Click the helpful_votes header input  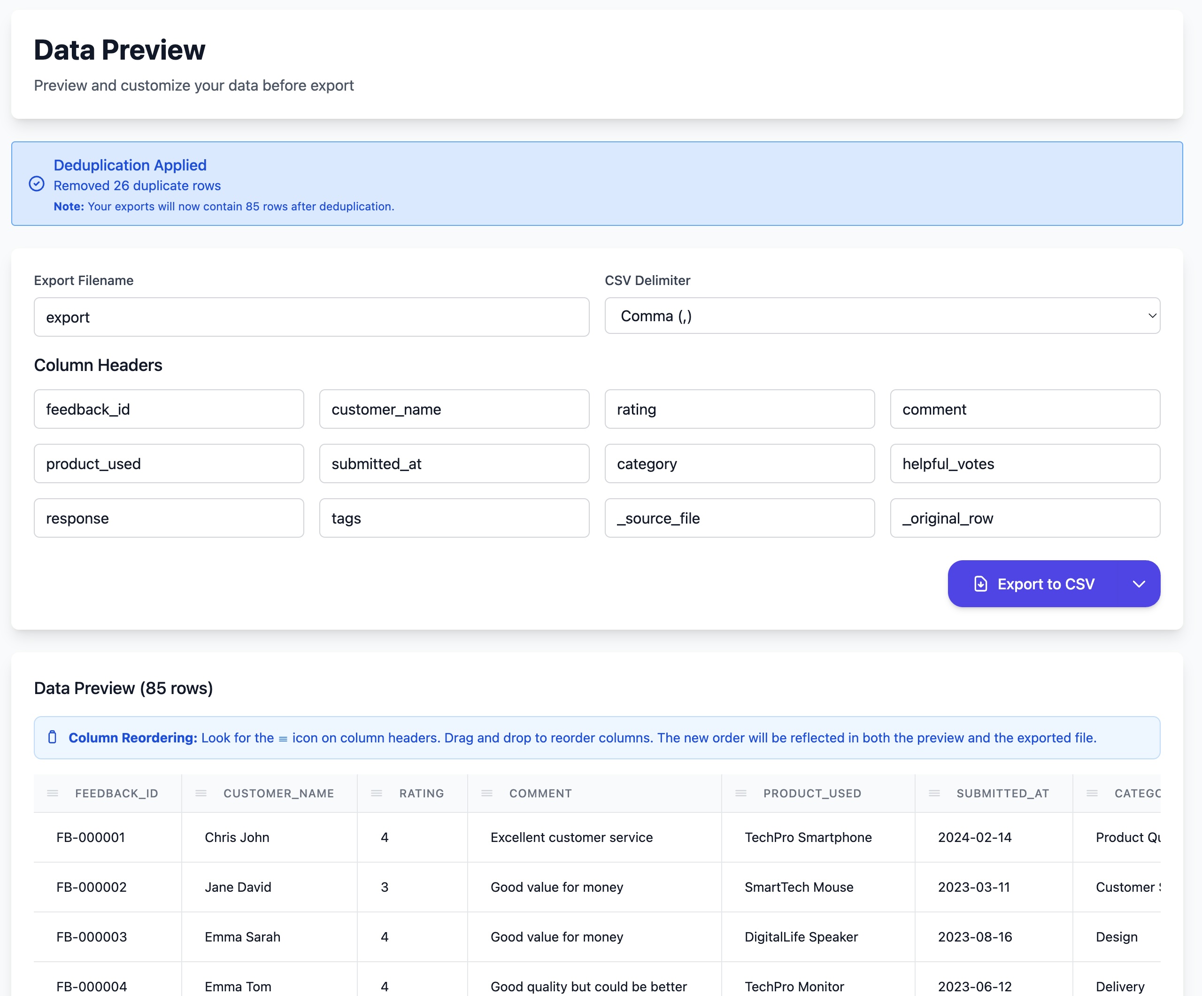1025,463
